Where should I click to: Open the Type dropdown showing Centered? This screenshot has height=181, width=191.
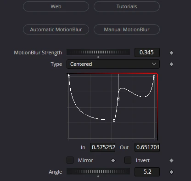113,64
